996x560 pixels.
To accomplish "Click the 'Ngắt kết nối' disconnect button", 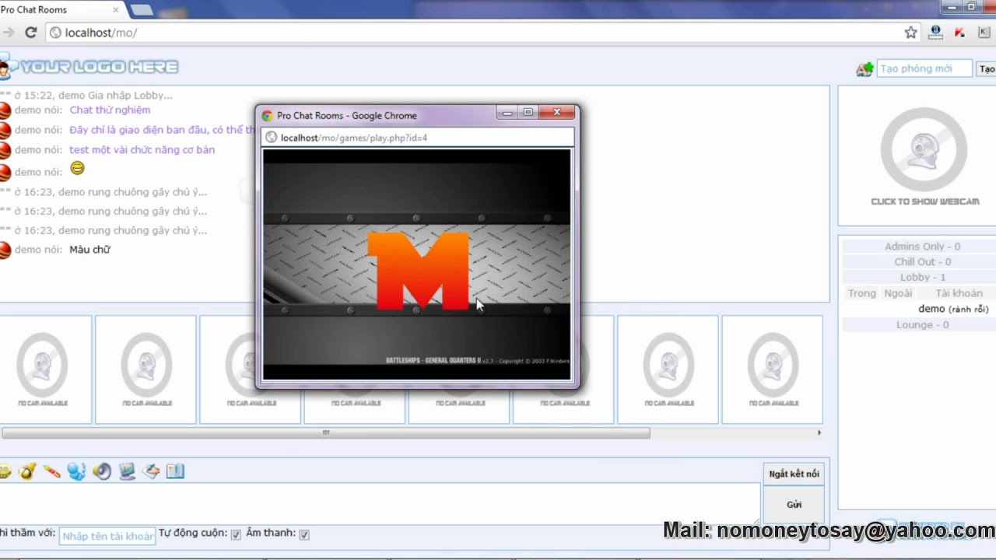I will [x=794, y=474].
